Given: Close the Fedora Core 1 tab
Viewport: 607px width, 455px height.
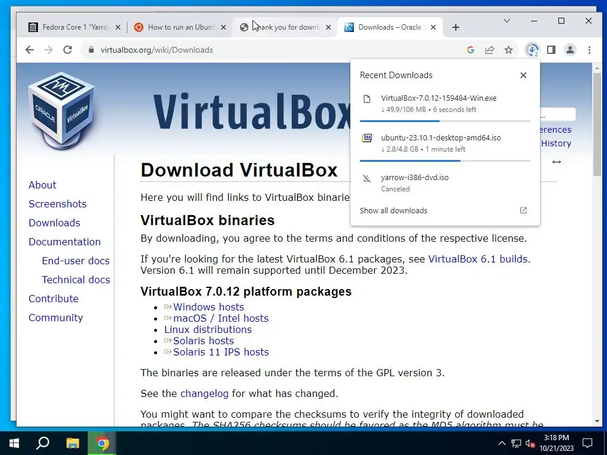Looking at the screenshot, I should pyautogui.click(x=118, y=27).
